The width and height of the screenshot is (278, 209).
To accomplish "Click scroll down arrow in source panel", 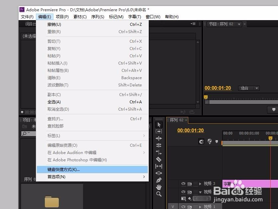I will click(x=198, y=102).
